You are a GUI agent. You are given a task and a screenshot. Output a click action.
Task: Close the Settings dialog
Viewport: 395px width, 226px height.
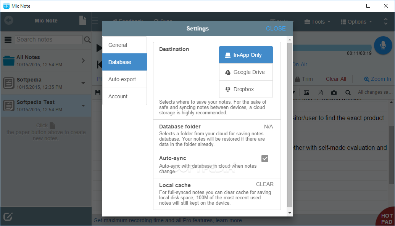(276, 29)
